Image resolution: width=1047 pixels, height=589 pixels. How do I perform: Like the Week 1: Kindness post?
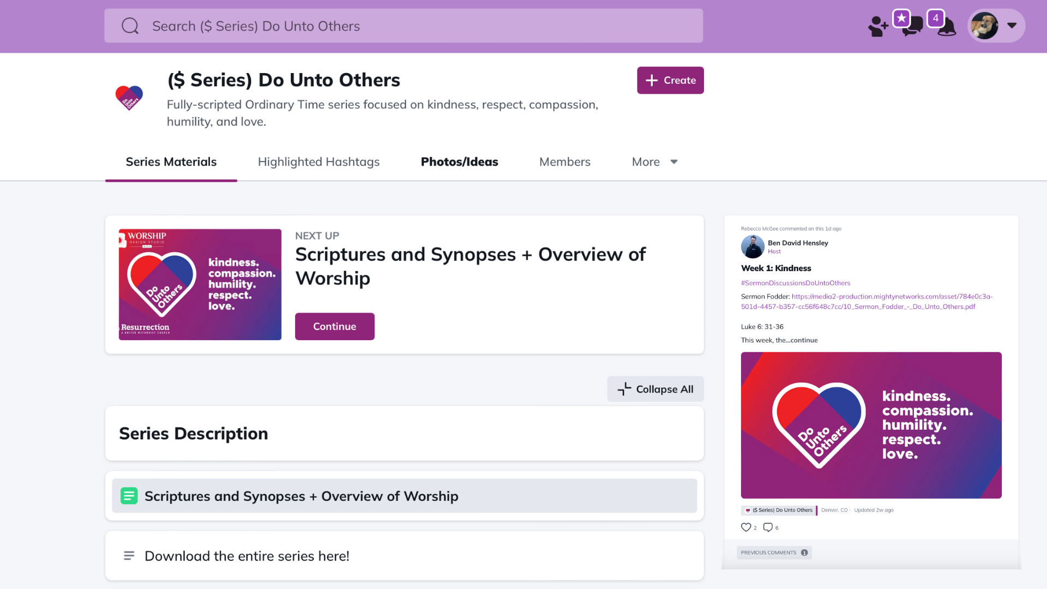[x=746, y=527]
